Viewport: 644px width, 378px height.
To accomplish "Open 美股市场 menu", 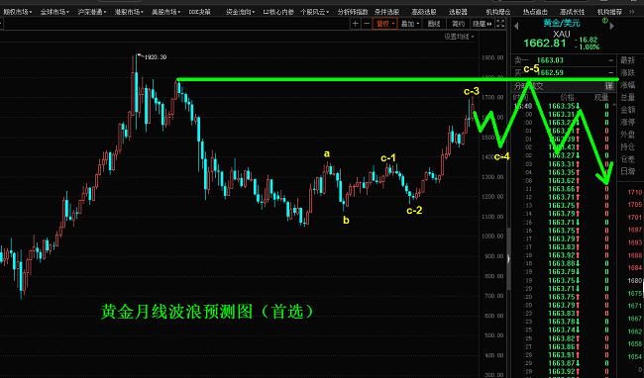I will (165, 12).
